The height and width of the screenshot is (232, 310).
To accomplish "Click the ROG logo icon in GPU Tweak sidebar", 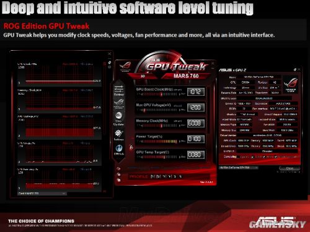I will click(x=119, y=103).
